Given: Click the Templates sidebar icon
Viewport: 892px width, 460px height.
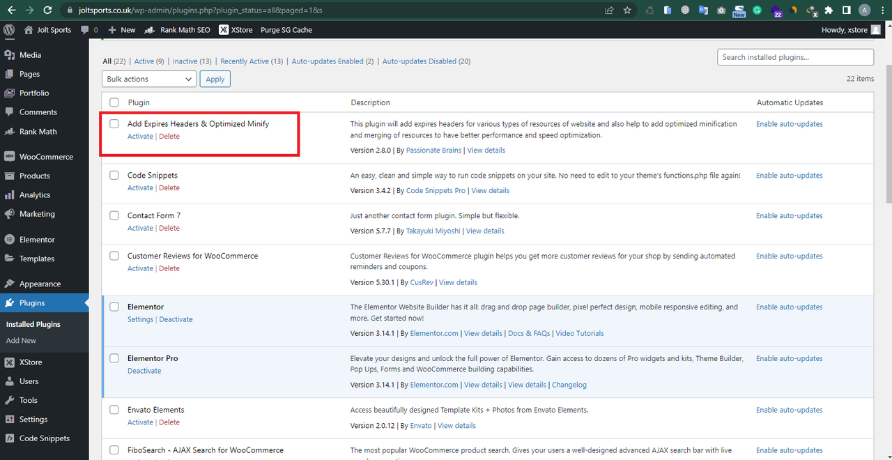Looking at the screenshot, I should tap(10, 259).
